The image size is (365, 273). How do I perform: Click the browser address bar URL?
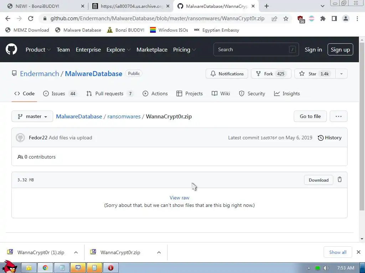pyautogui.click(x=157, y=18)
